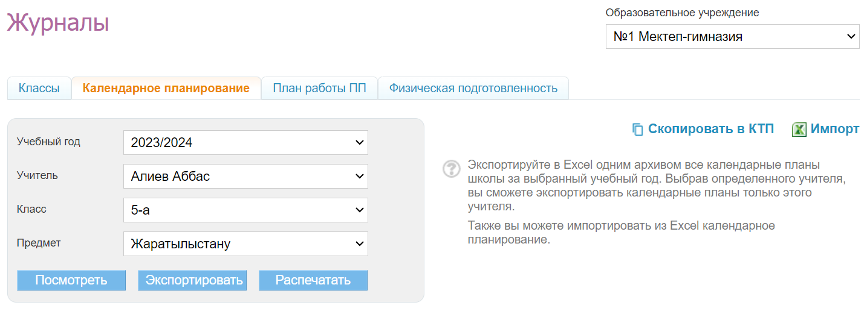This screenshot has width=867, height=311.
Task: Open the Предмет dropdown showing Жаратылыстану
Action: 245,244
